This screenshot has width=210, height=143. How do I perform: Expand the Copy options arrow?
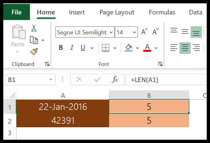point(43,40)
